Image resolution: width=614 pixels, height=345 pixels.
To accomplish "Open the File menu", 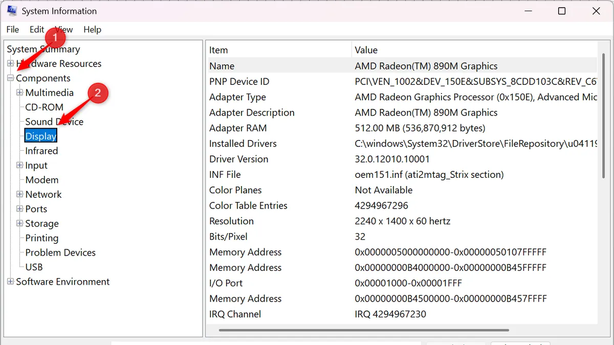I will 13,30.
